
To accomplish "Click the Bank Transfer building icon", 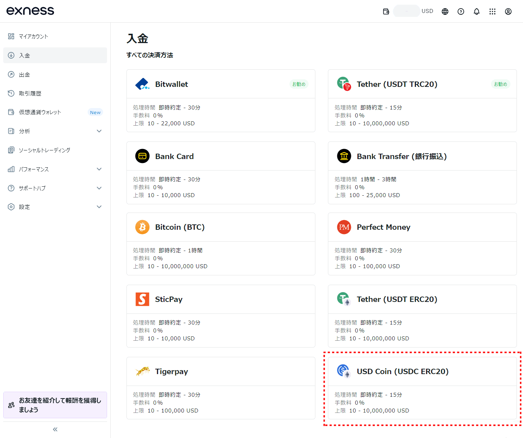I will coord(344,156).
